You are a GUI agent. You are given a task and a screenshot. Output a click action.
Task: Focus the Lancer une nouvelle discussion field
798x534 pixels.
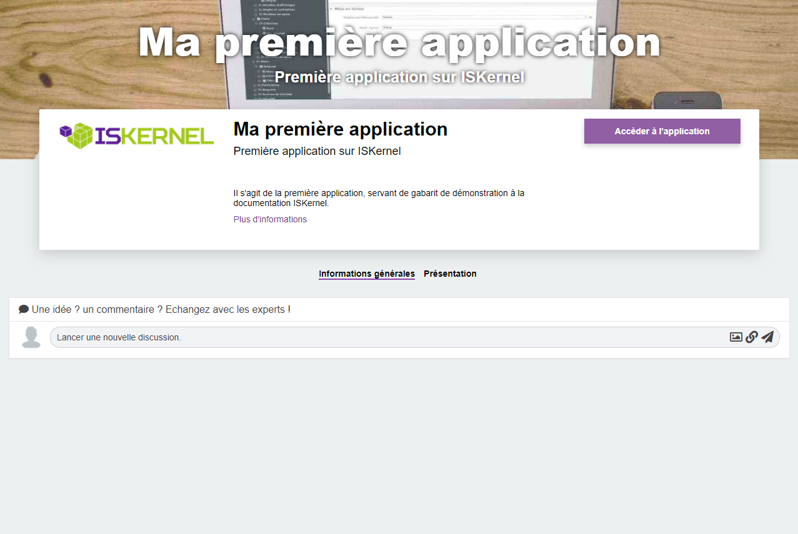387,337
